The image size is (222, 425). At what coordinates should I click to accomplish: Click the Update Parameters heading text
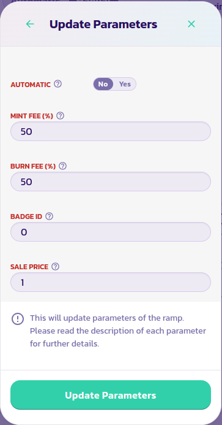click(103, 25)
